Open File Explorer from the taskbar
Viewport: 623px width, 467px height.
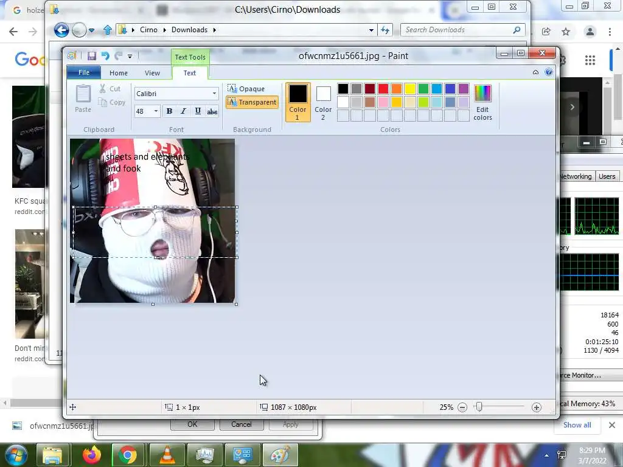pos(53,455)
